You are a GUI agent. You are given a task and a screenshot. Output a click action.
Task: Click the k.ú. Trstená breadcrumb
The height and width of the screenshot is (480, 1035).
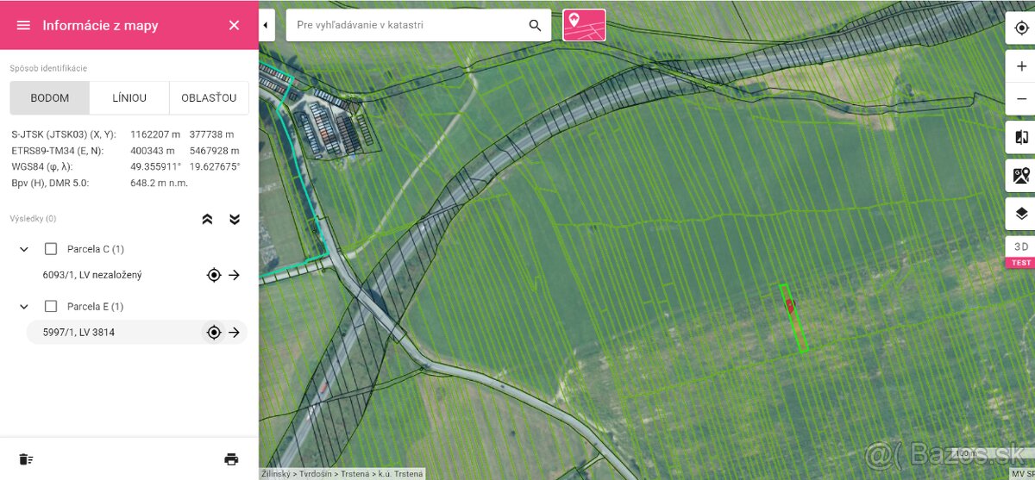(x=400, y=474)
